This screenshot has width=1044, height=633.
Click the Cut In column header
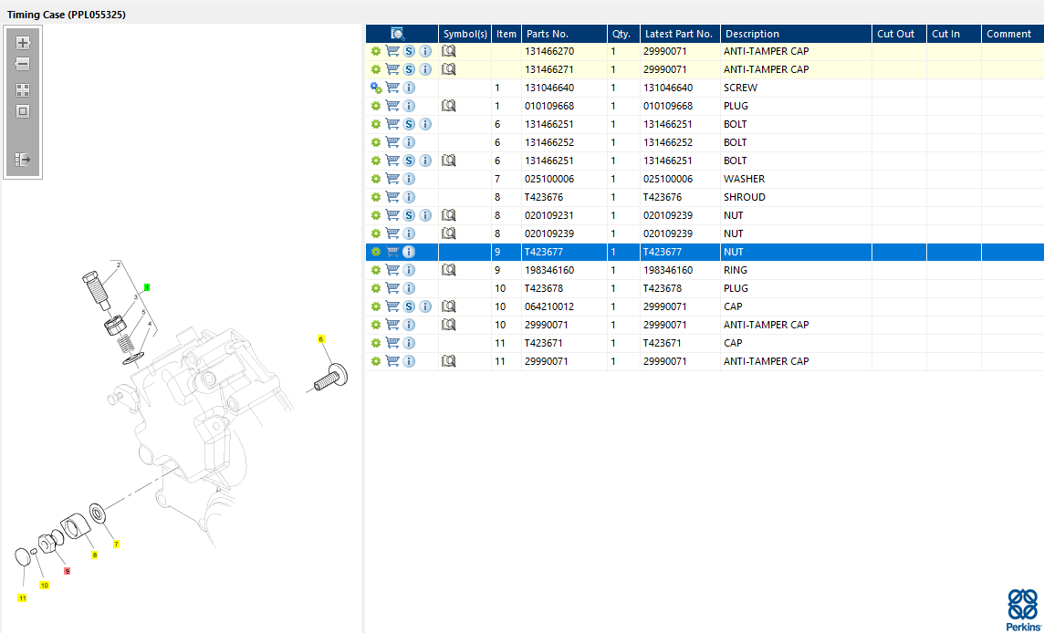point(955,34)
